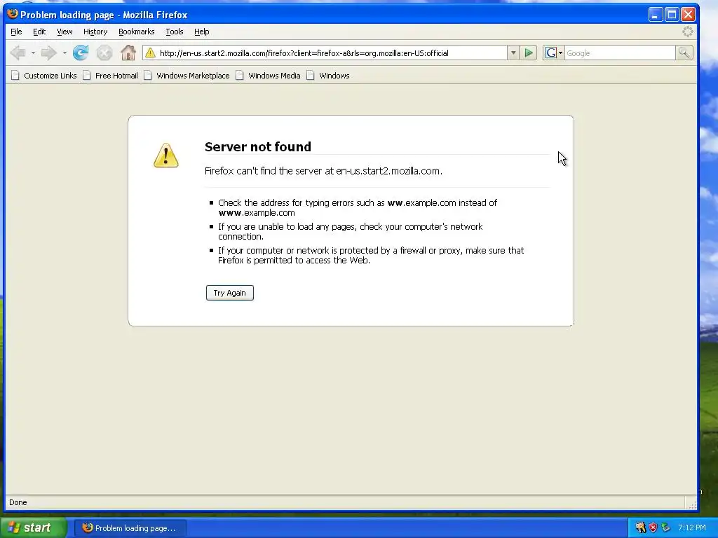Expand the address bar URL history dropdown
This screenshot has height=538, width=718.
[x=513, y=53]
